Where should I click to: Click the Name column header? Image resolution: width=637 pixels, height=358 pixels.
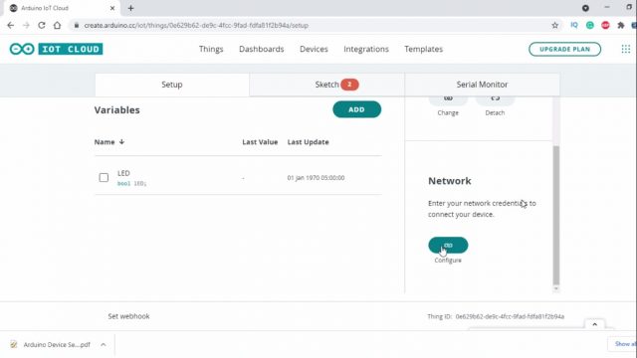(105, 142)
